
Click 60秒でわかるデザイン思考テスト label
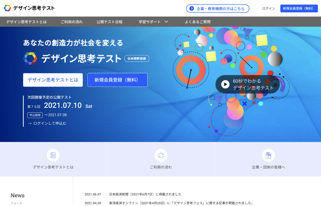click(x=253, y=84)
